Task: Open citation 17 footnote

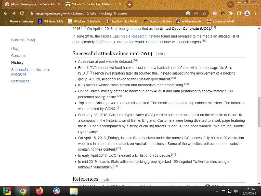Action: 89,72
